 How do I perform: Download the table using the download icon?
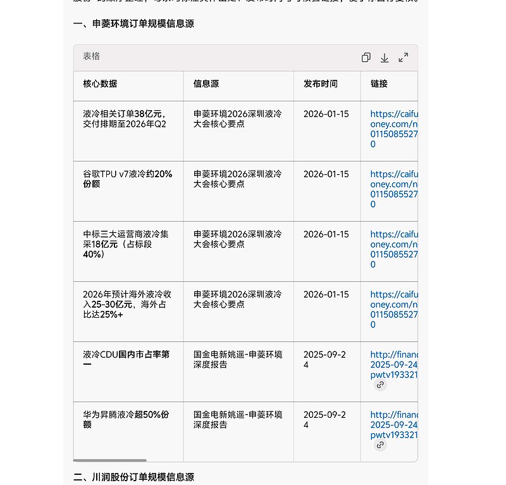[x=385, y=58]
